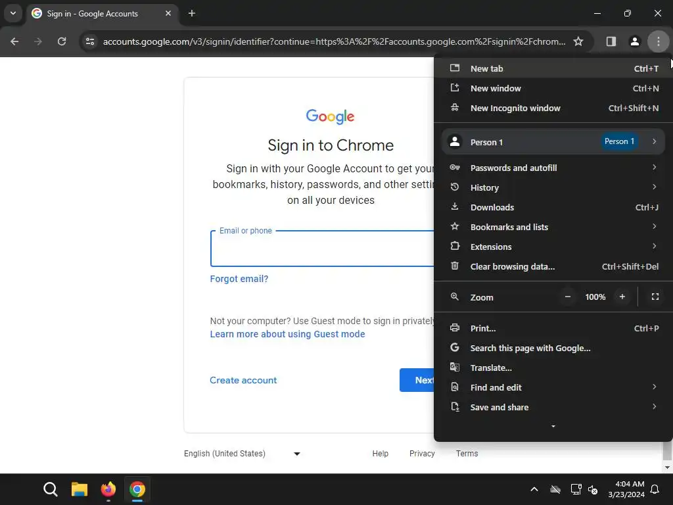Screen dimensions: 673x505
Task: Show hidden system tray icons
Action: click(534, 489)
